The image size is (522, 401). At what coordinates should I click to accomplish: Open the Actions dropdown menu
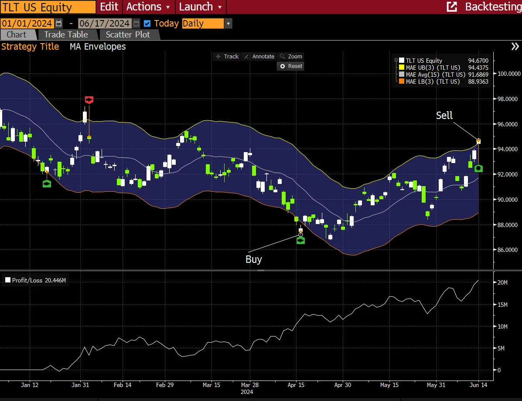tap(148, 7)
